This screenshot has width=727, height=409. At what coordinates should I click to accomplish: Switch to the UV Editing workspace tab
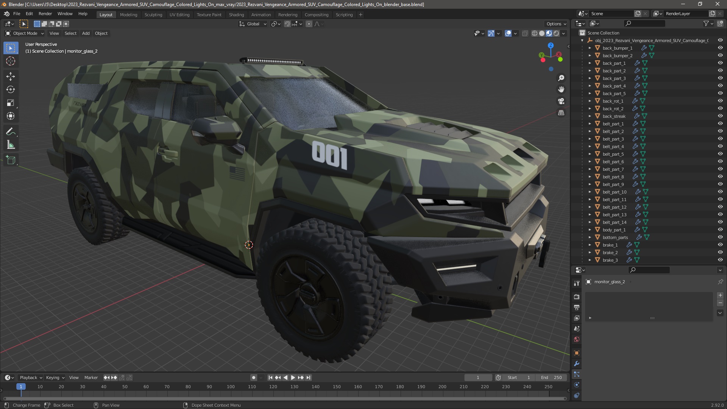[x=179, y=15]
